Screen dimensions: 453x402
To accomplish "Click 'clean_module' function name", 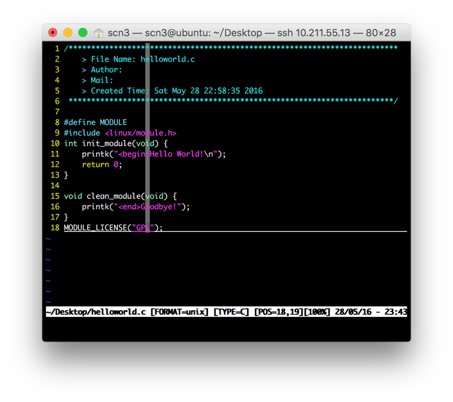I will click(x=114, y=196).
